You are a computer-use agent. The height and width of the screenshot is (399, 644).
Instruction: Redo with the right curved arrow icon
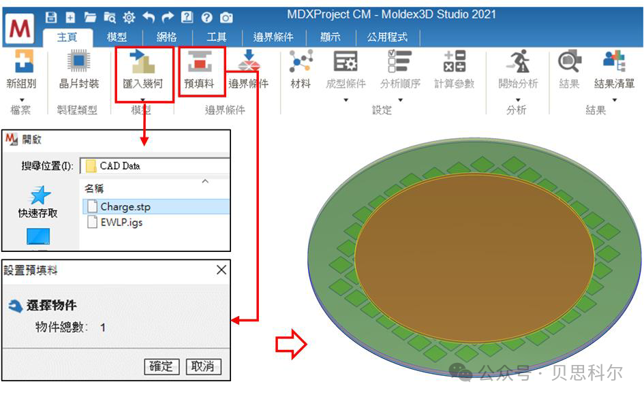coord(168,17)
